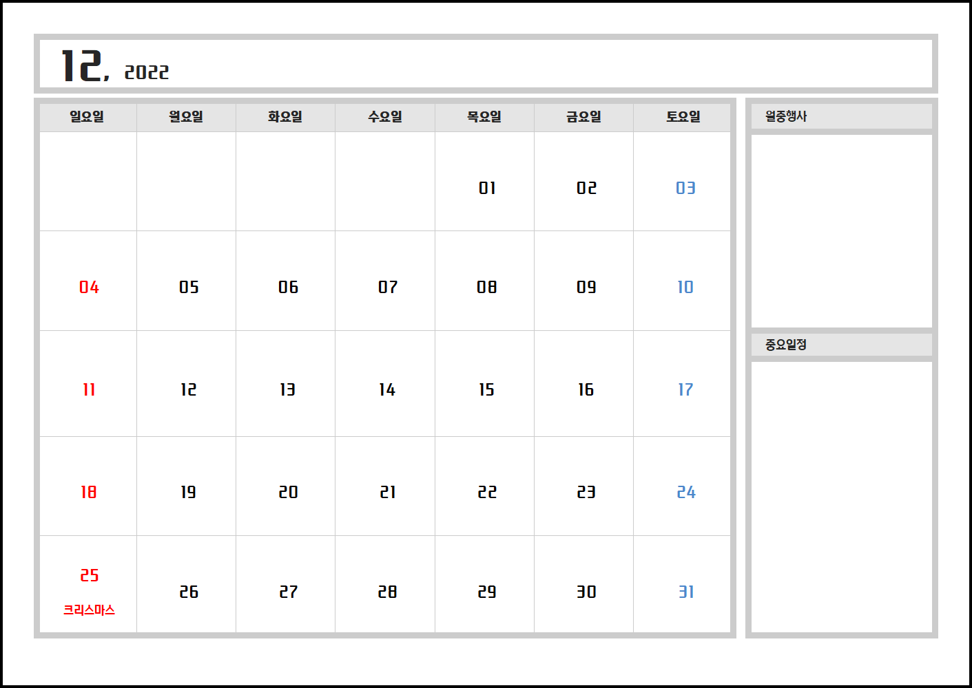Click the red date 25
This screenshot has width=972, height=688.
90,575
